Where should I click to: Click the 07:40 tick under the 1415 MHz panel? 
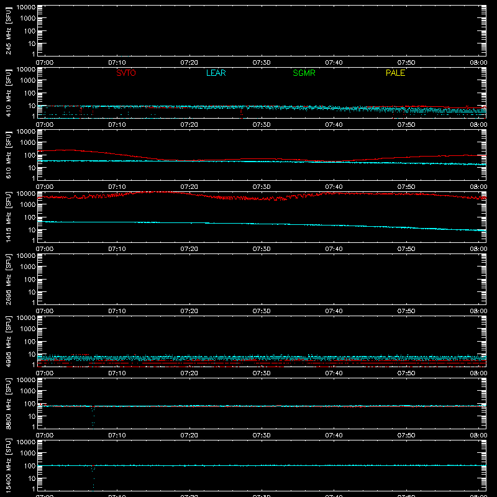coord(334,249)
